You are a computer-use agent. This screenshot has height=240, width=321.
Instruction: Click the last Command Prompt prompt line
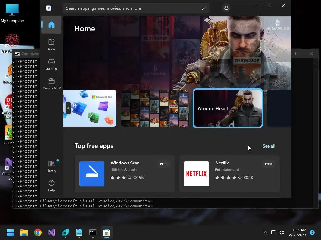click(x=82, y=206)
